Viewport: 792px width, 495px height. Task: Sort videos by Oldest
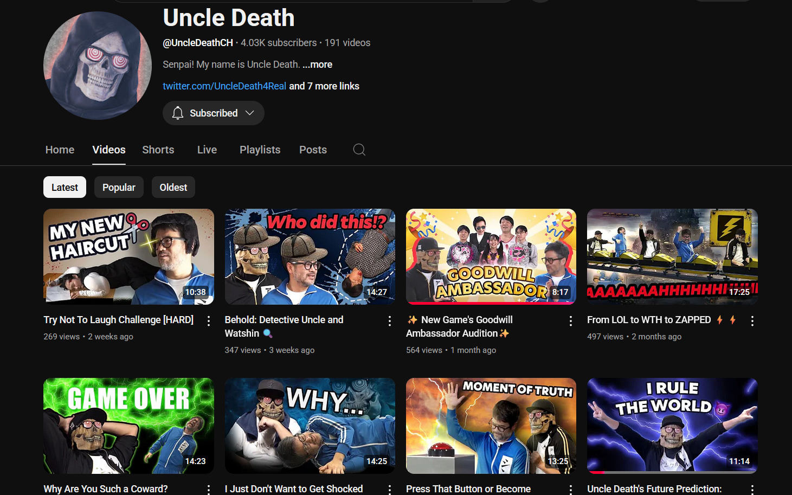pyautogui.click(x=173, y=187)
